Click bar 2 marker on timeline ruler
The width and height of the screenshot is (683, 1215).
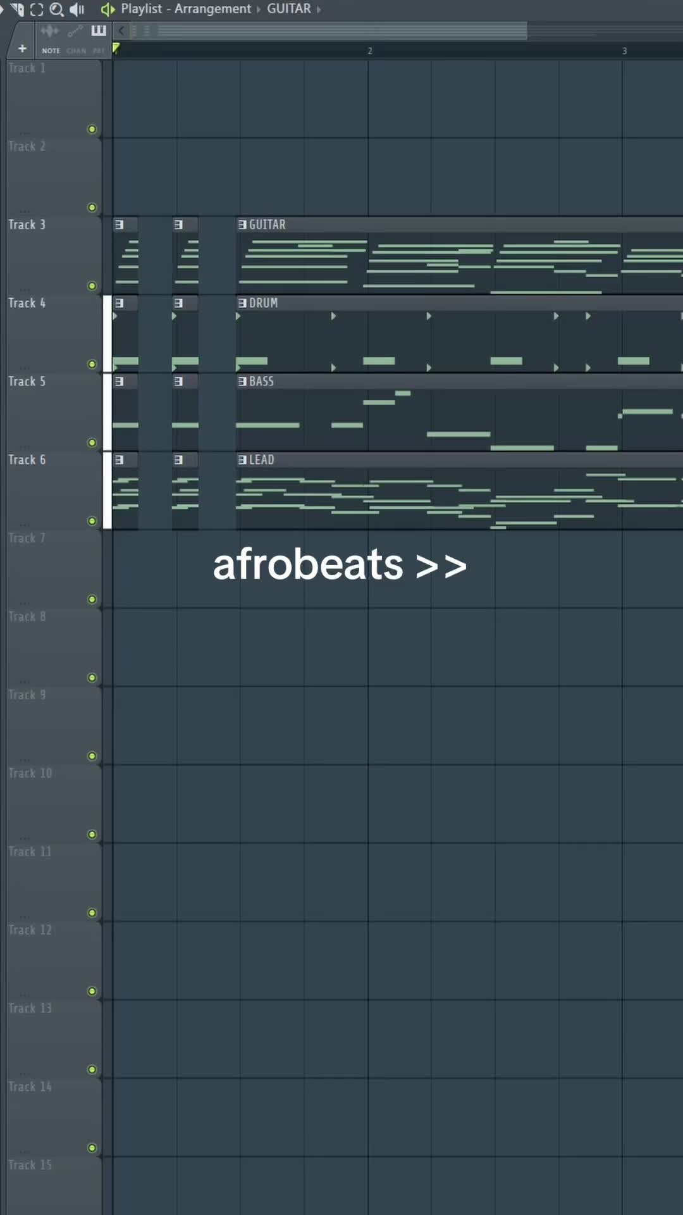[x=370, y=51]
